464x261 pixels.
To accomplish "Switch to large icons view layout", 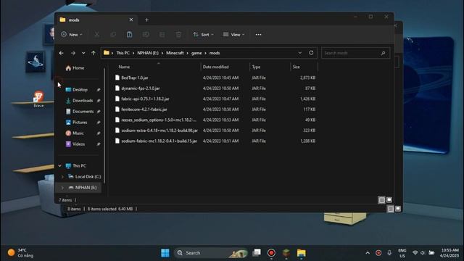I will point(389,200).
